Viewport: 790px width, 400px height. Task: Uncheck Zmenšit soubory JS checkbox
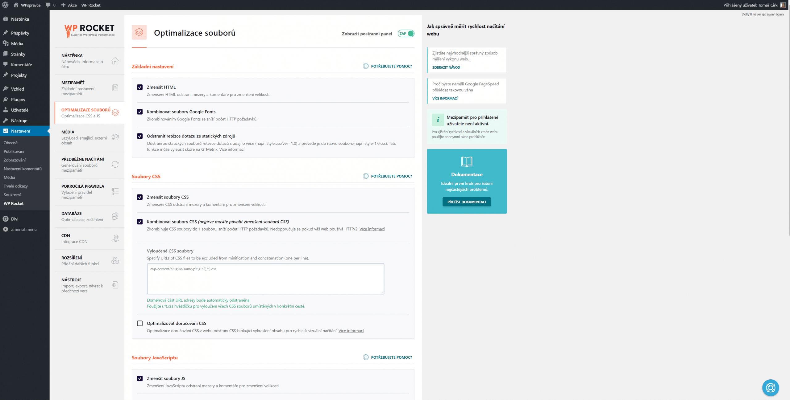click(x=140, y=378)
